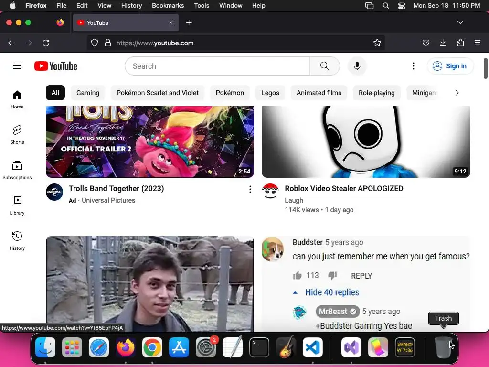The width and height of the screenshot is (489, 367).
Task: Open macOS Control Center icon
Action: click(402, 6)
